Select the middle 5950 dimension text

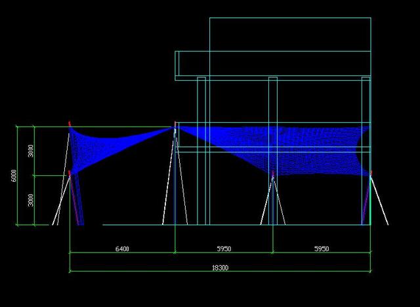224,249
